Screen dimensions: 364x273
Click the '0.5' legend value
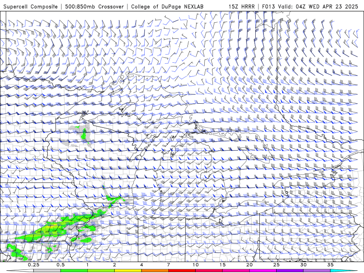click(x=61, y=265)
